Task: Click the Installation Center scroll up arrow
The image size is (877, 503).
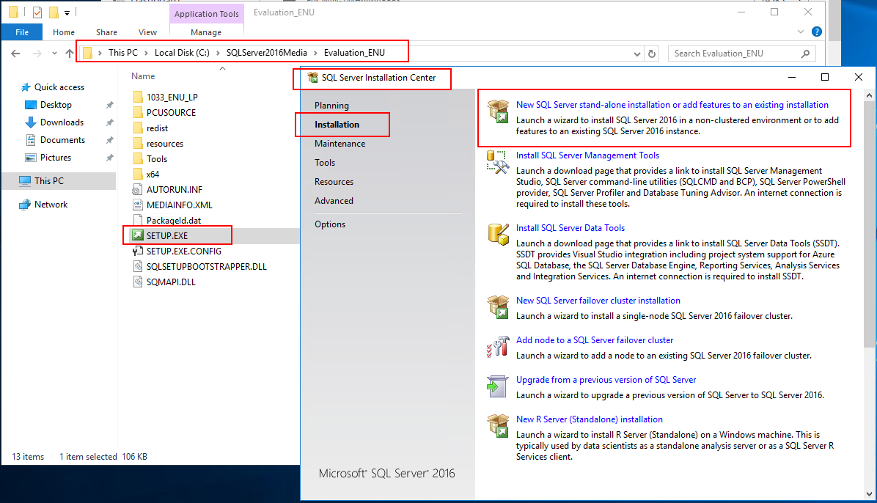Action: [x=869, y=95]
